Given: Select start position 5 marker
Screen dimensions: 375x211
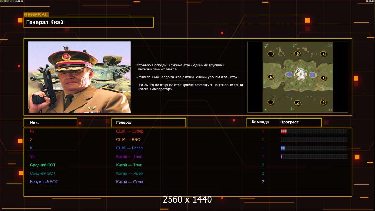Looking at the screenshot, I should tap(271, 77).
